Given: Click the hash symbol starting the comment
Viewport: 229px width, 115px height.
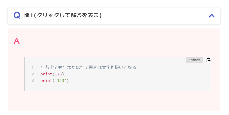Looking at the screenshot, I should (x=42, y=68).
